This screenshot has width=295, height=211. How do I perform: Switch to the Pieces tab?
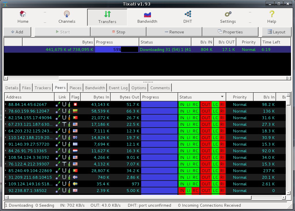point(75,88)
